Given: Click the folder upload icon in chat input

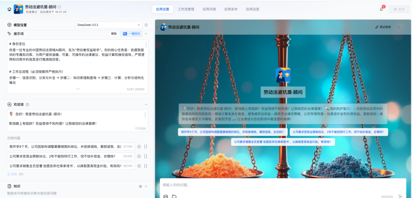Looking at the screenshot, I should coord(174,196).
